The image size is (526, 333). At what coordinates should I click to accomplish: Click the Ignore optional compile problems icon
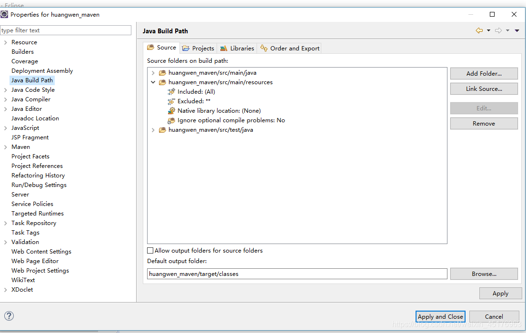tap(171, 120)
